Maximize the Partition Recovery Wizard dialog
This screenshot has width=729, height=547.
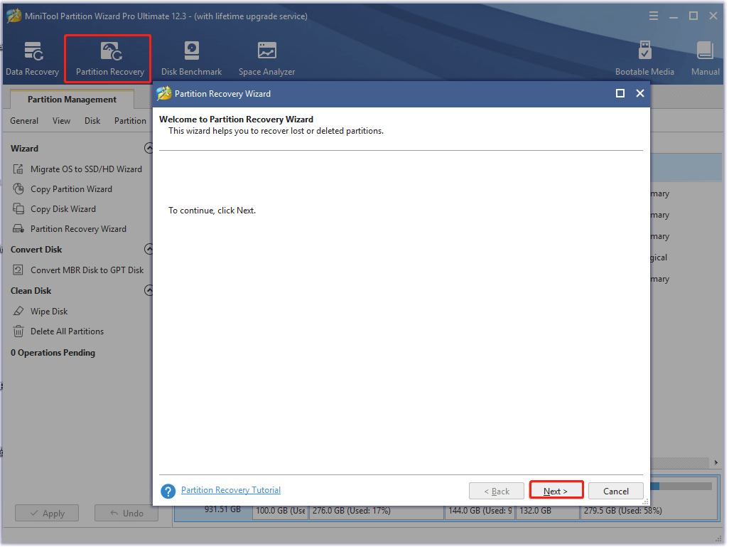pyautogui.click(x=620, y=94)
